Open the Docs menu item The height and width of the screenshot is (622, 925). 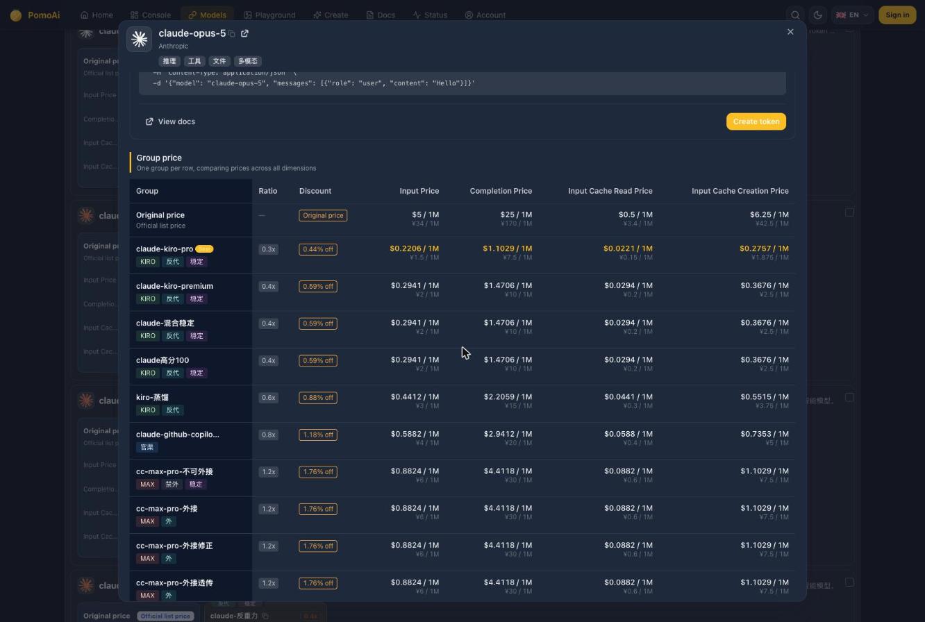click(381, 15)
